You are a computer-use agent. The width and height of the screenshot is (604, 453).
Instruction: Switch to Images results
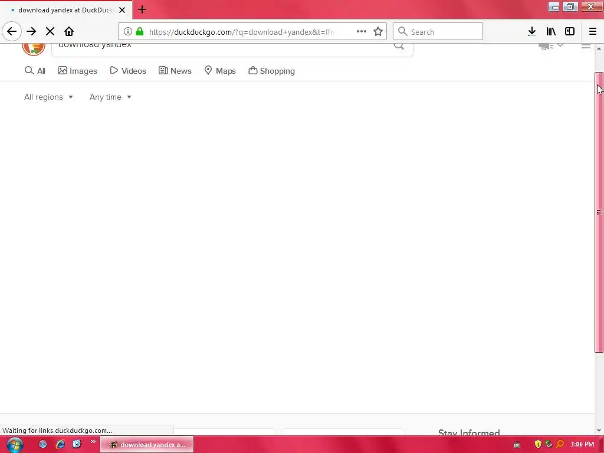click(77, 71)
